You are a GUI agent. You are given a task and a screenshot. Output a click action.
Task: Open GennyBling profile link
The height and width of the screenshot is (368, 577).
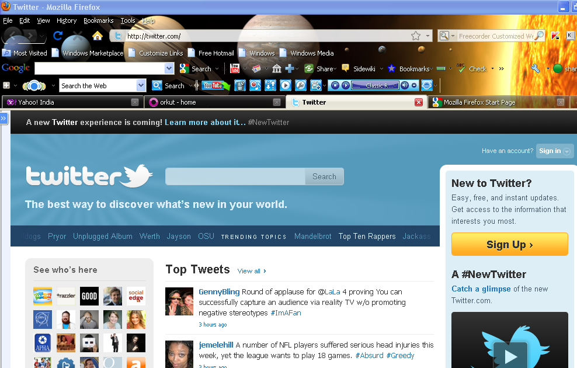point(219,292)
